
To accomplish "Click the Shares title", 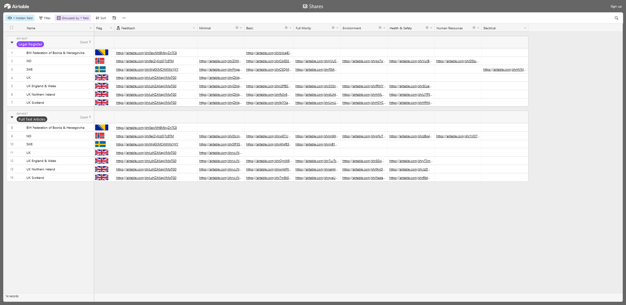I will tap(316, 6).
